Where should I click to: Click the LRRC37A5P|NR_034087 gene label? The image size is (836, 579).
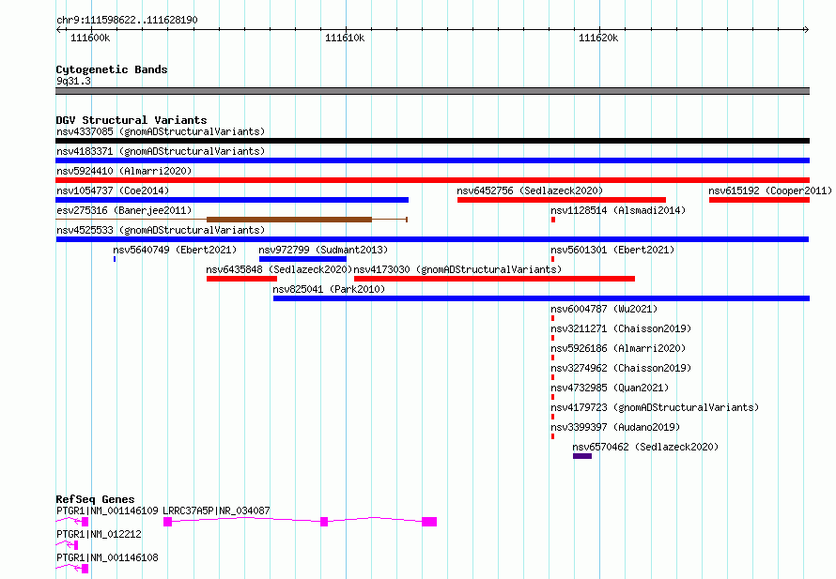[216, 510]
